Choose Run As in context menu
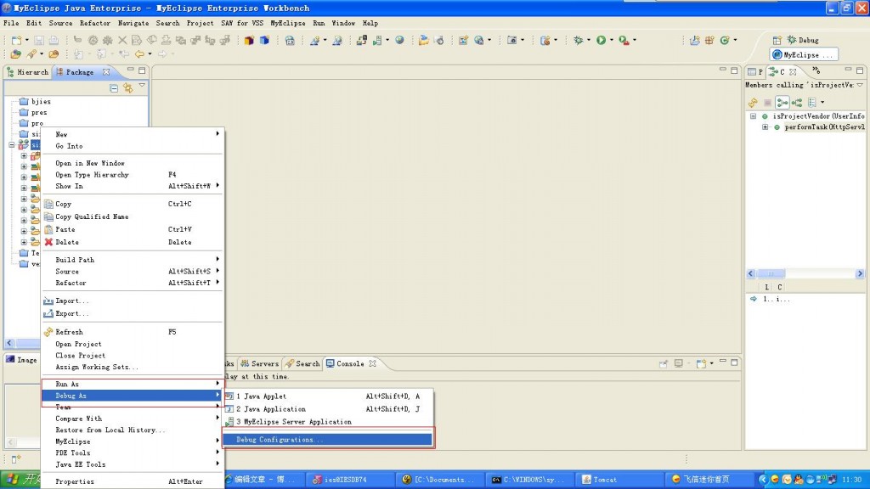Screen dimensions: 870x489 point(132,384)
